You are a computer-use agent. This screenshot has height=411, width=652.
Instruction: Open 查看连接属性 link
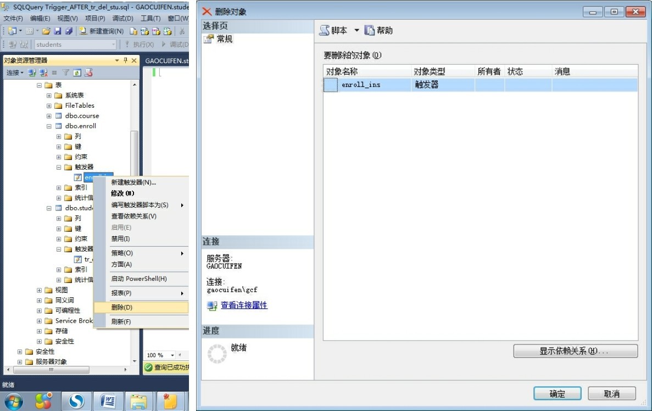(x=244, y=305)
